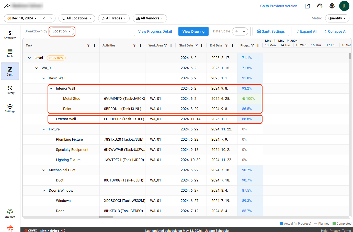The width and height of the screenshot is (353, 232).
Task: Filter the Progress column
Action: tap(252, 45)
